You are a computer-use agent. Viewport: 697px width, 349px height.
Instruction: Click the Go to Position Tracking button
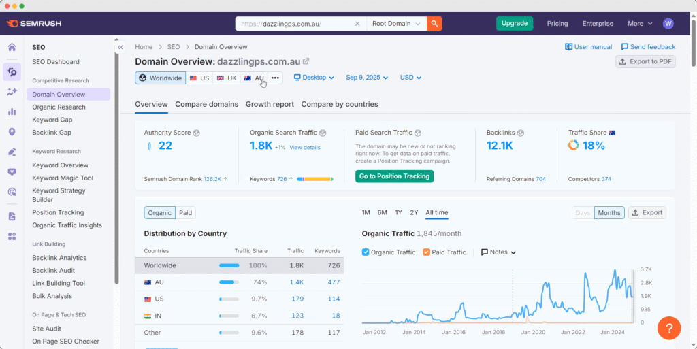coord(394,176)
